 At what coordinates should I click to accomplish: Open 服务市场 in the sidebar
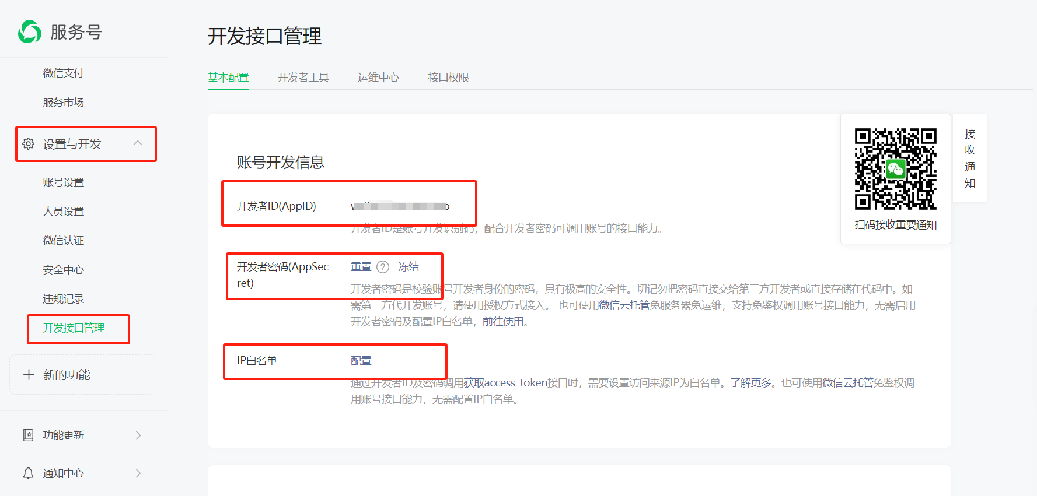pyautogui.click(x=63, y=102)
